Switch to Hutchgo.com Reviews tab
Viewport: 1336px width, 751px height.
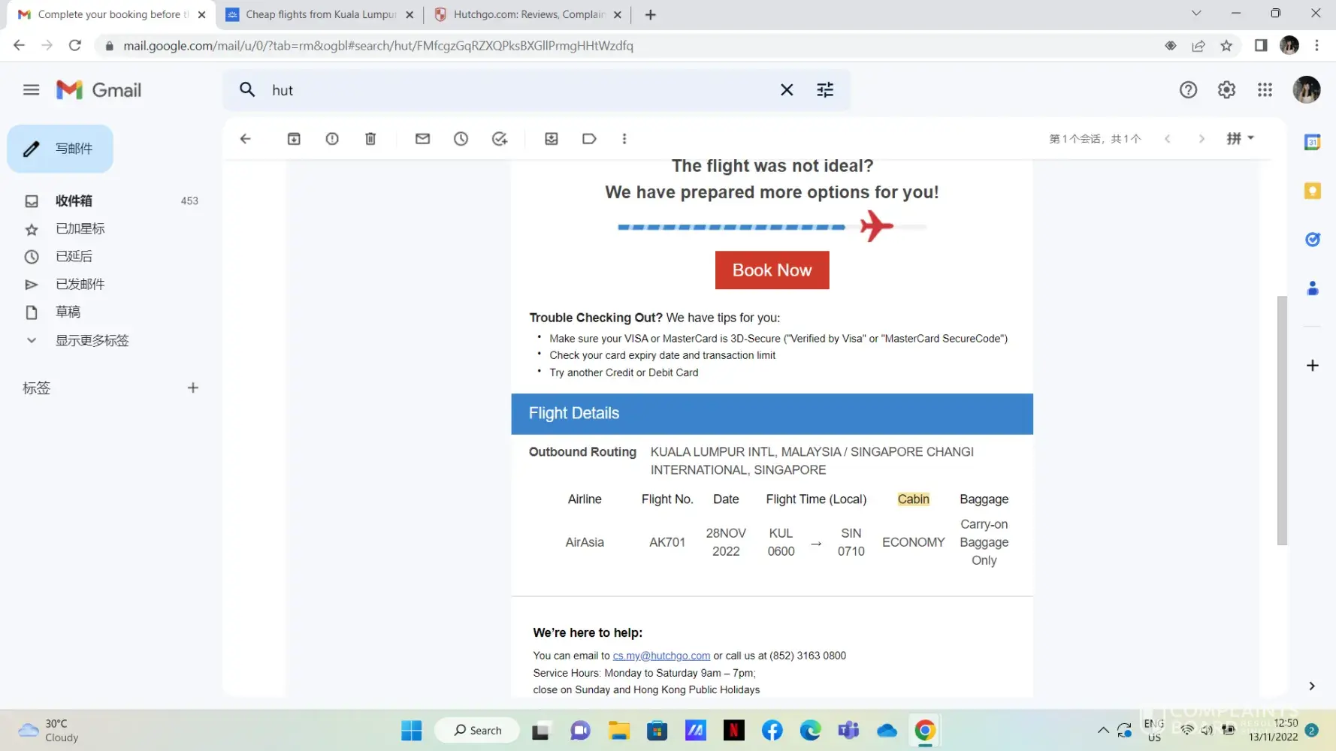point(527,14)
